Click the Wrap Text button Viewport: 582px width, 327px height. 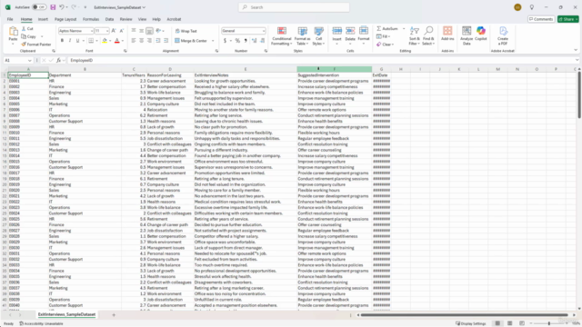186,31
